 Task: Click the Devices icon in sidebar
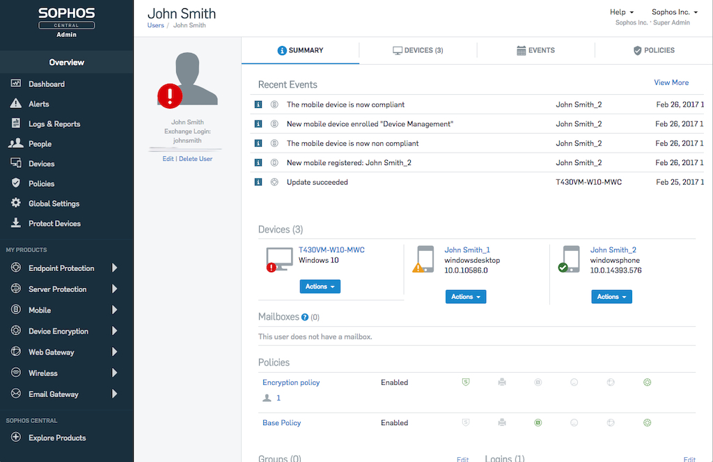[x=16, y=163]
